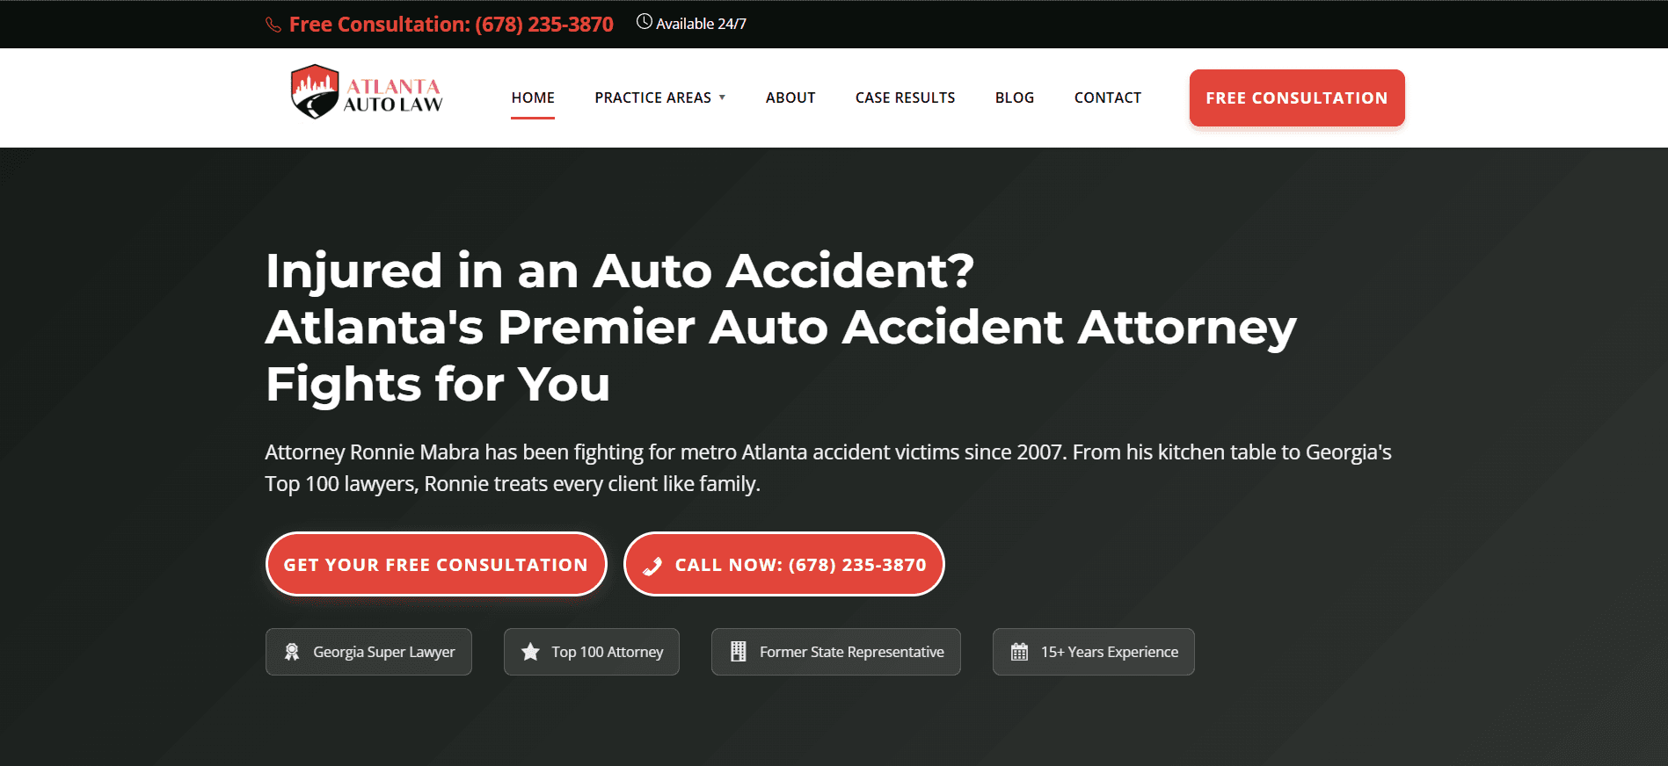Viewport: 1668px width, 766px height.
Task: Click Get Your Free Consultation button
Action: tap(436, 564)
